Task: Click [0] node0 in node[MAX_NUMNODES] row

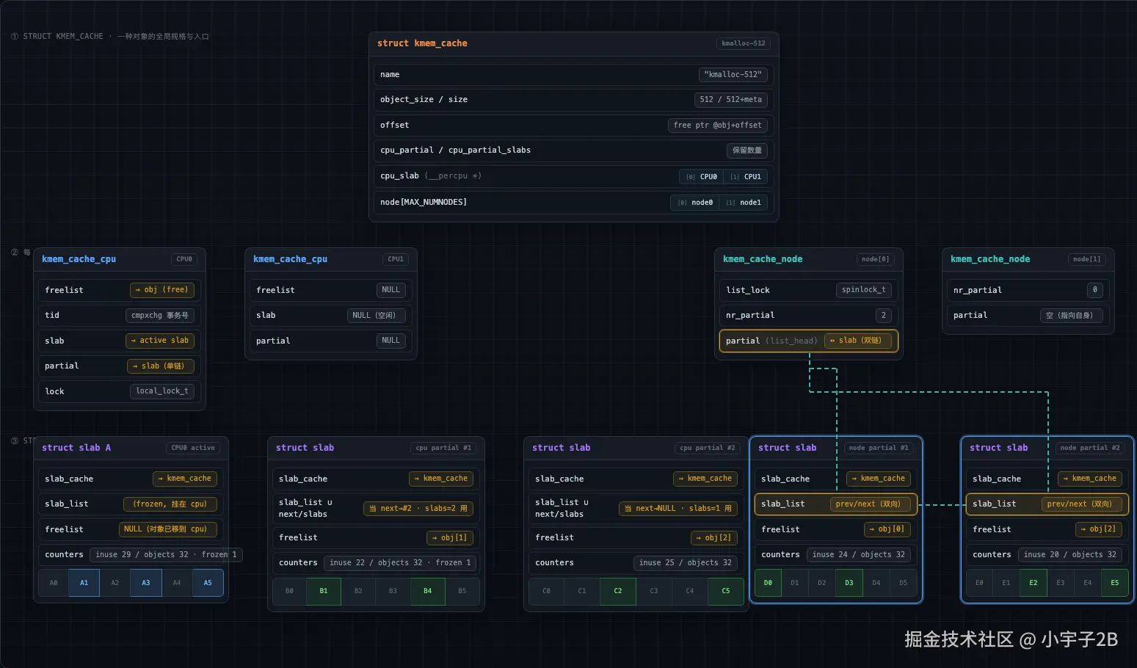Action: [x=695, y=203]
